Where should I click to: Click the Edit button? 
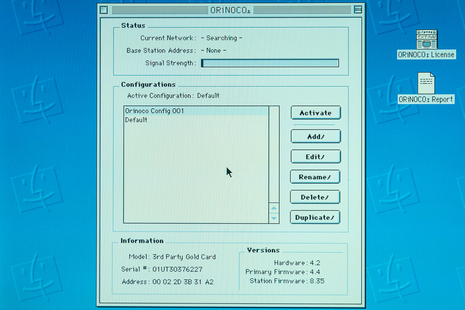(315, 156)
